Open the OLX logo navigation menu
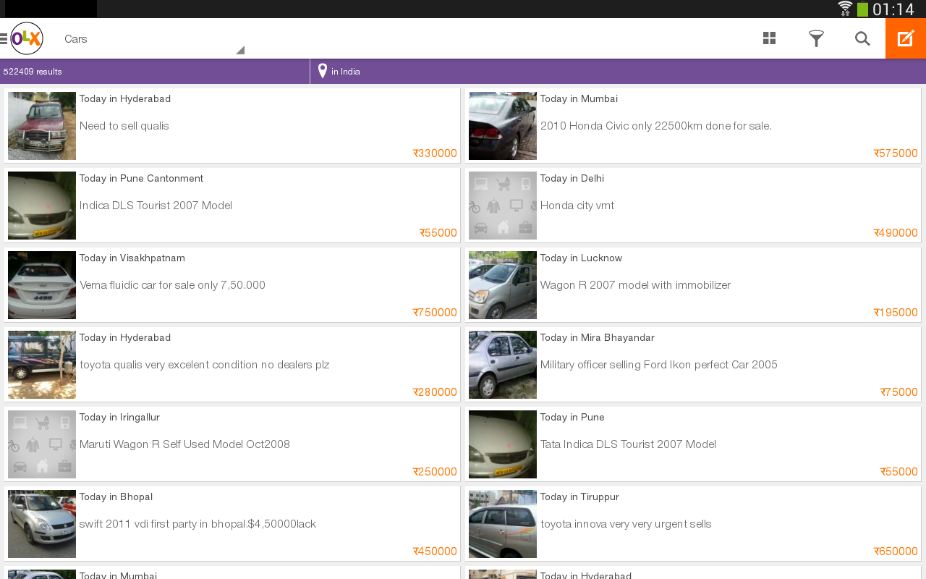The width and height of the screenshot is (926, 579). [x=22, y=38]
